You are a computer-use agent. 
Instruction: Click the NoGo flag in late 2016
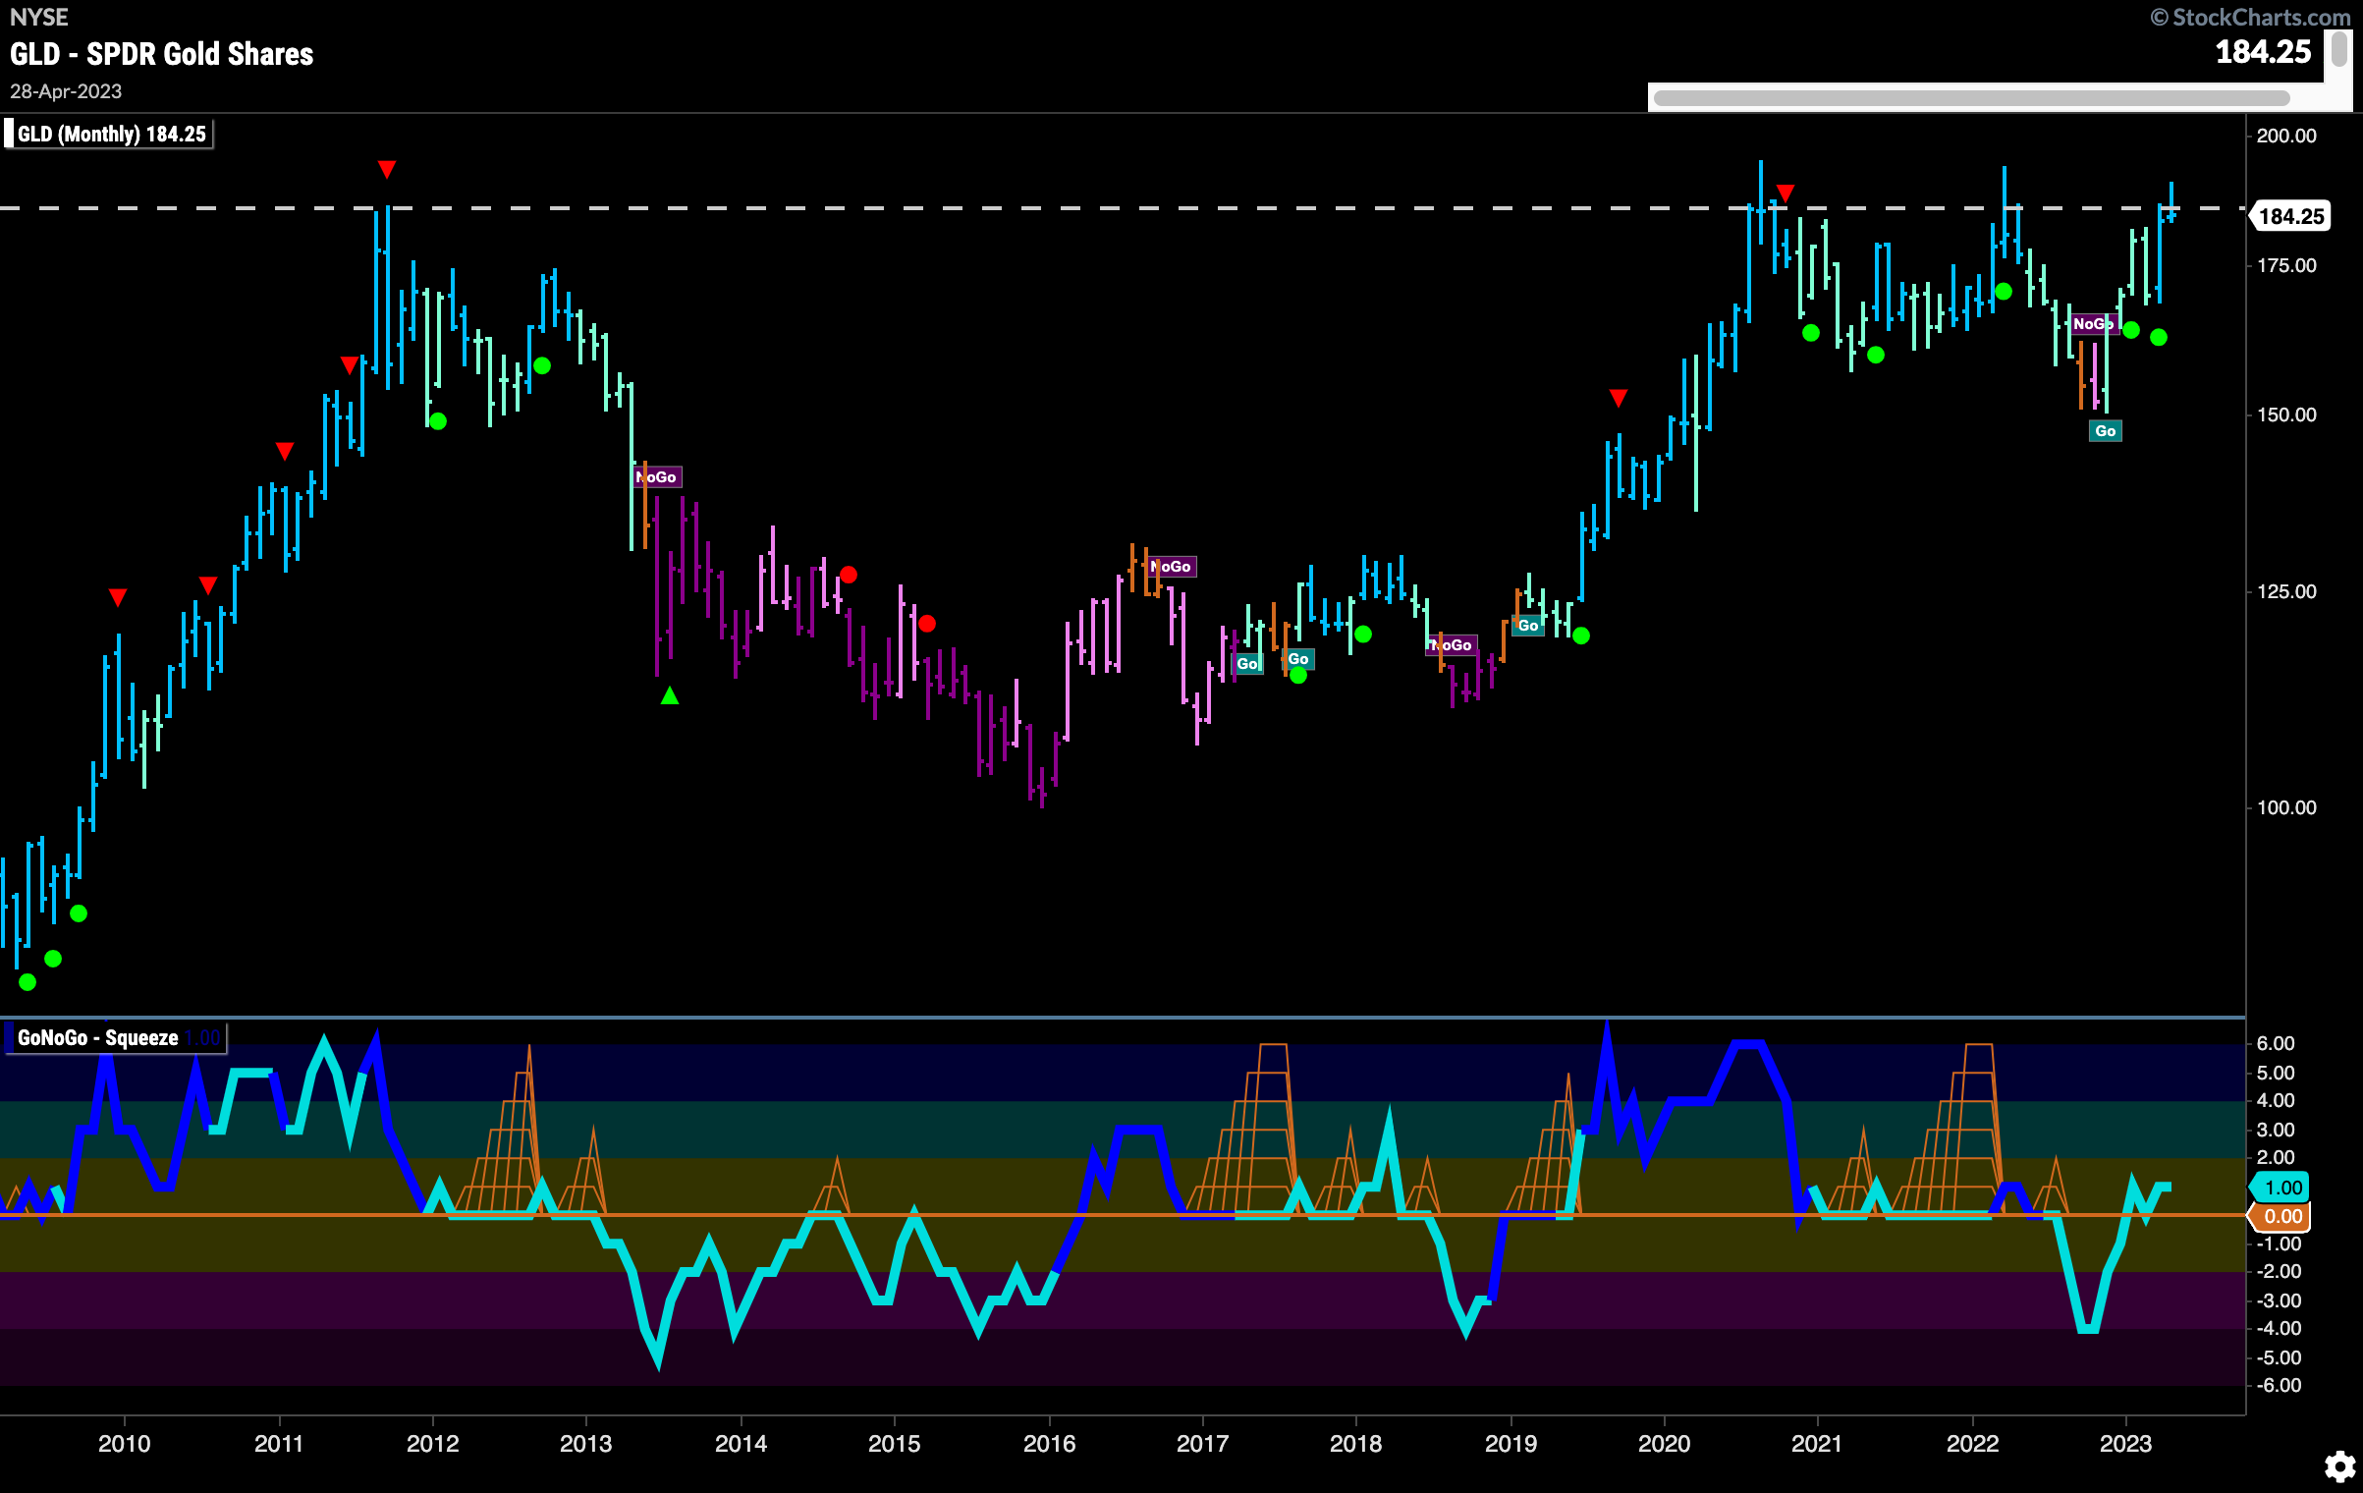pos(1172,567)
